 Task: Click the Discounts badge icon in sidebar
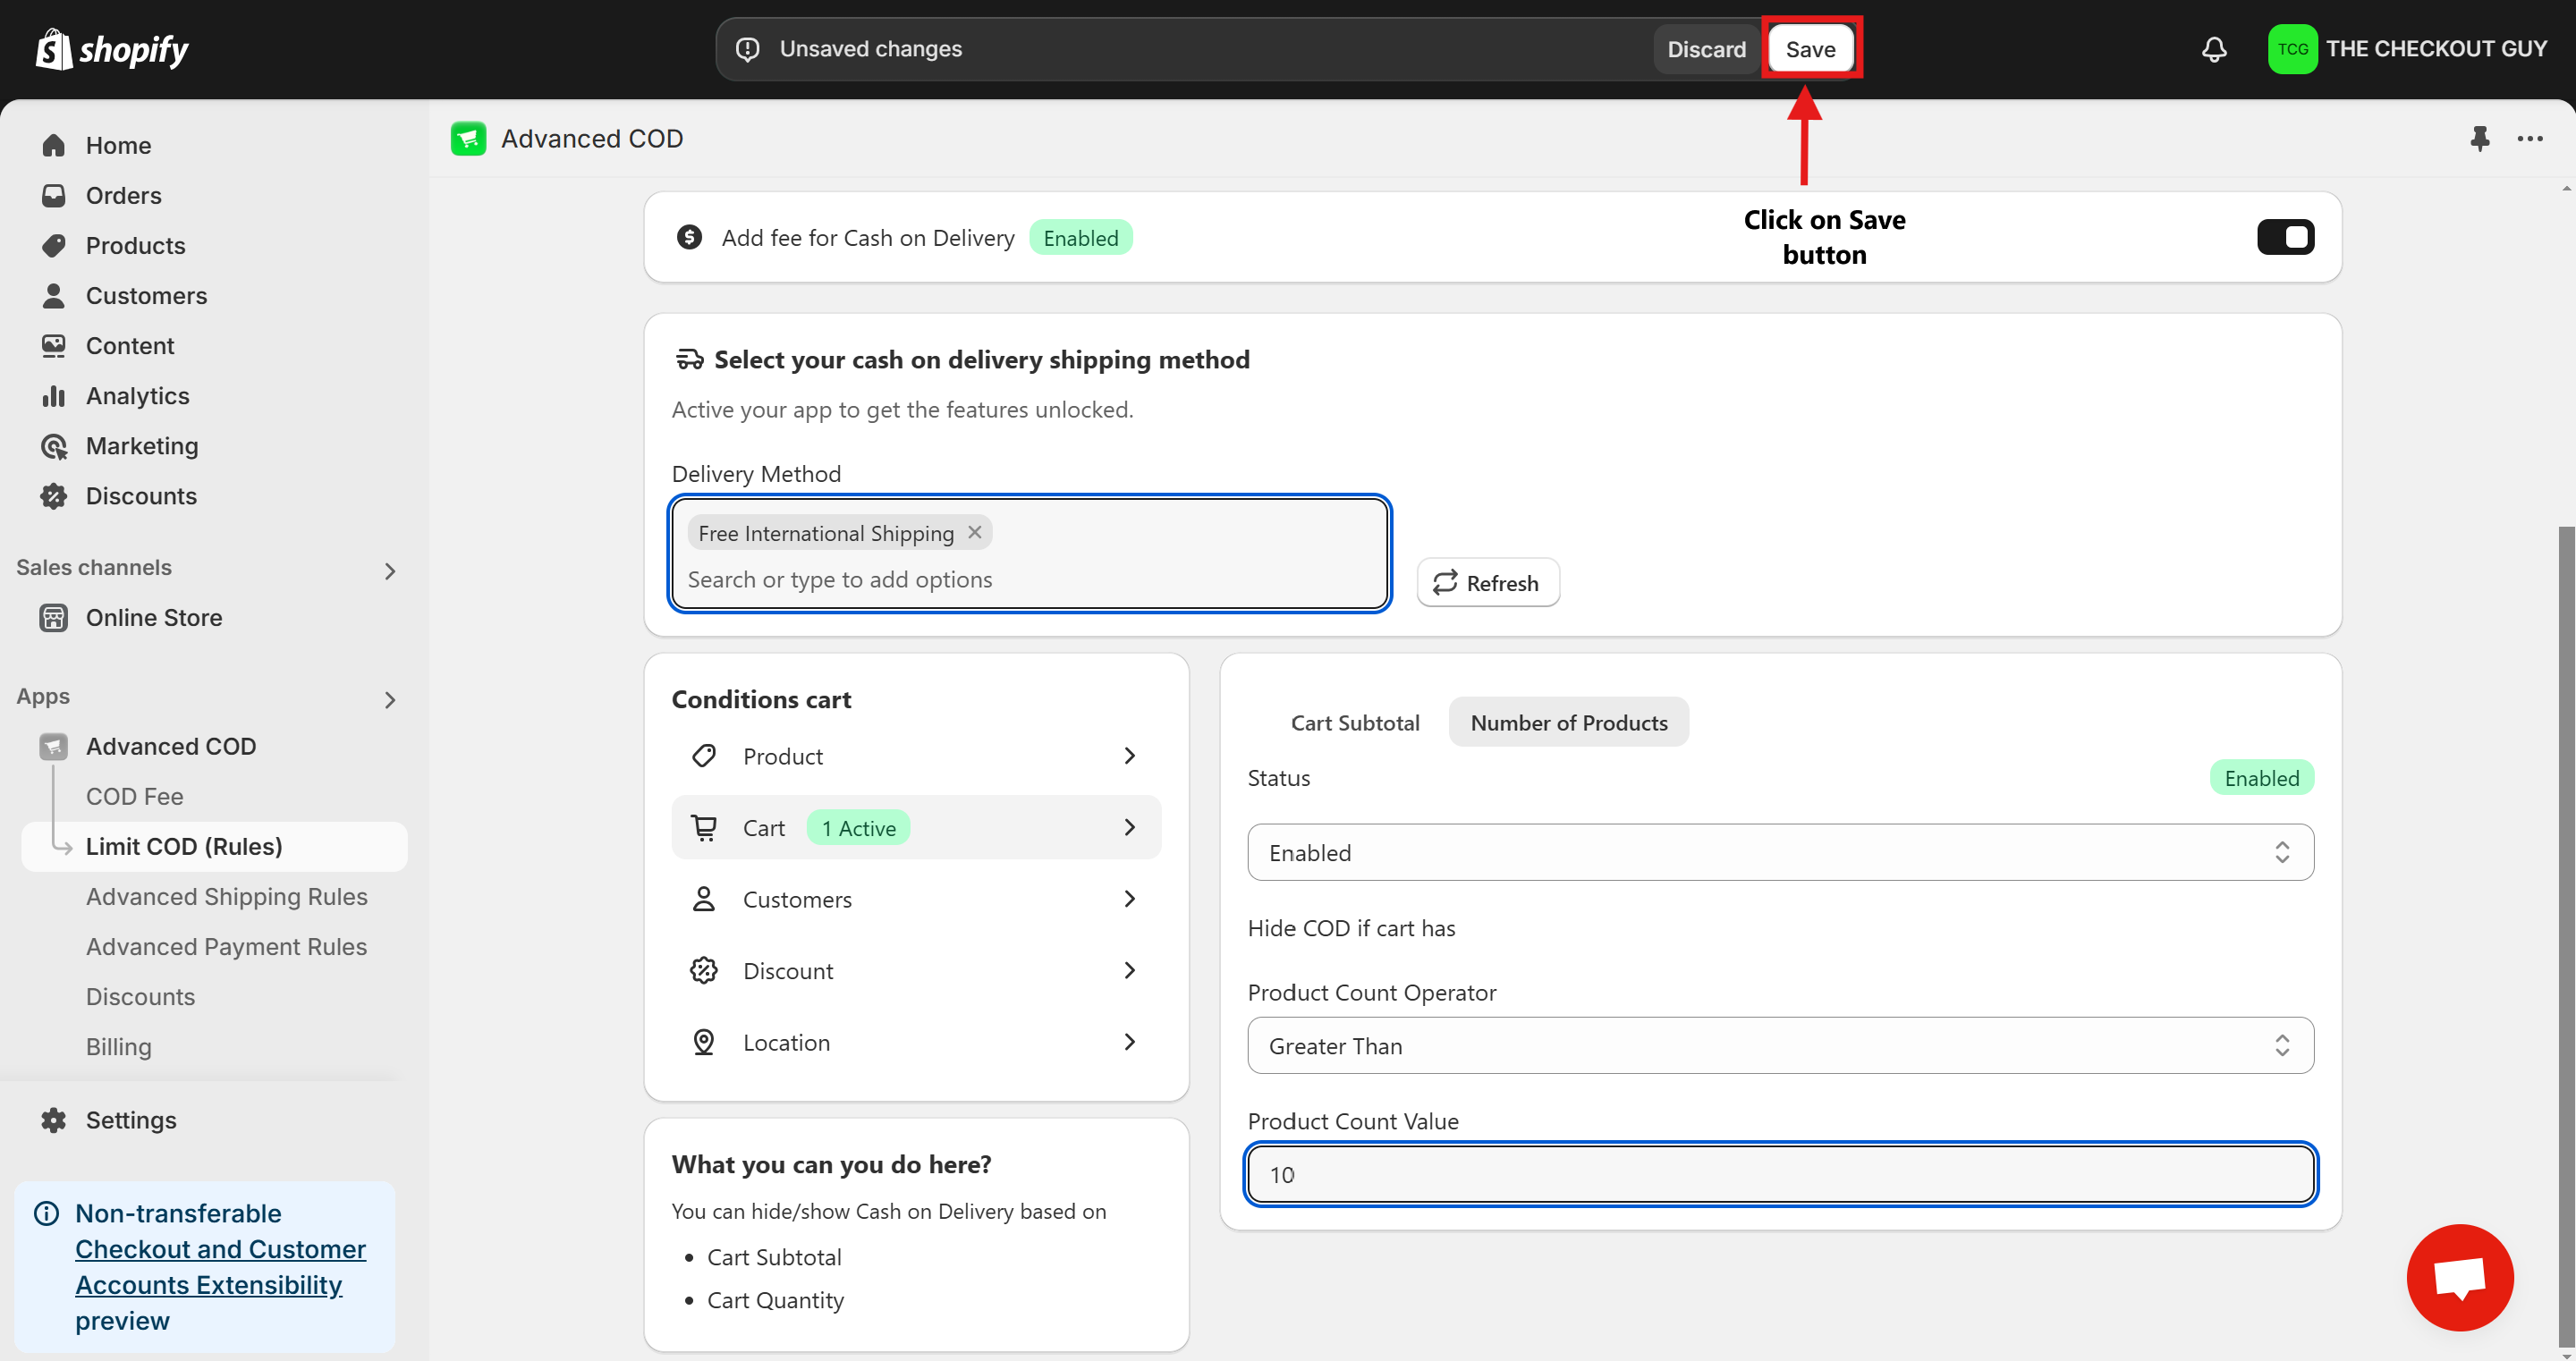point(54,496)
